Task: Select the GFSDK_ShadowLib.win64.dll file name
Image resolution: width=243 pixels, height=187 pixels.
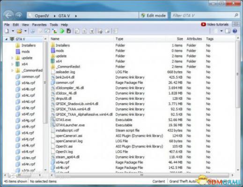Action: pos(77,104)
